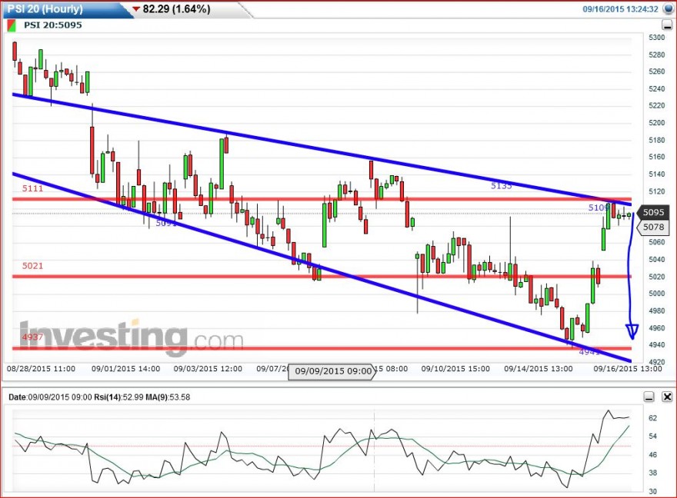Click the 08/28/2015 11:00 axis date
Screen dimensions: 677x498
click(x=41, y=369)
